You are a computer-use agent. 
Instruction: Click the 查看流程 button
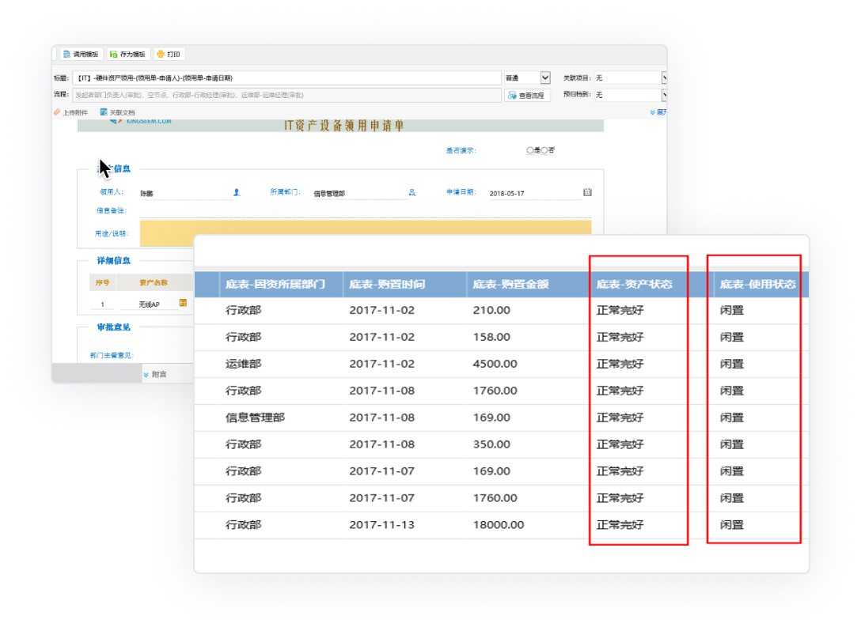tap(526, 96)
